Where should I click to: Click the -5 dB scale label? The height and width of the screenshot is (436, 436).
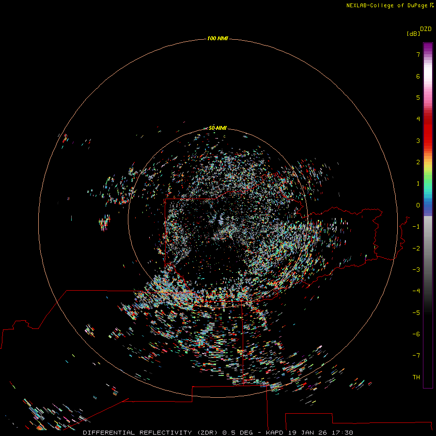[x=416, y=312]
